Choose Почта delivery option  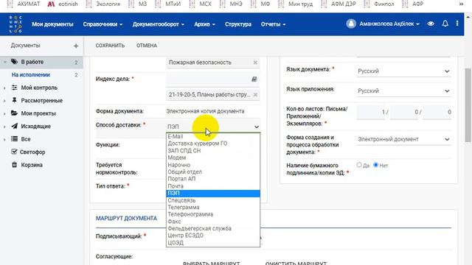pos(213,186)
